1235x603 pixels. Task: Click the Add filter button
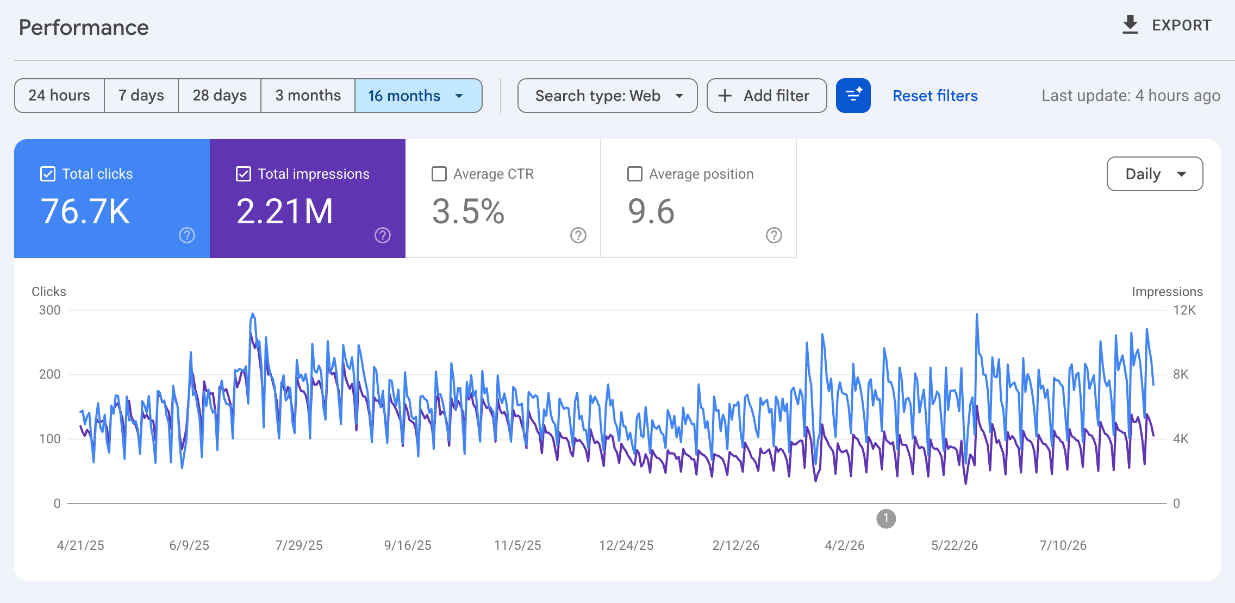766,96
